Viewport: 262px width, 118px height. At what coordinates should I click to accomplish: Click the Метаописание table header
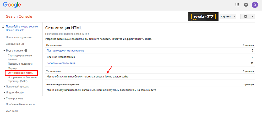pos(54,45)
